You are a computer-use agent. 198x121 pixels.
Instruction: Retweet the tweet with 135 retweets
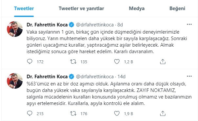pos(73,62)
